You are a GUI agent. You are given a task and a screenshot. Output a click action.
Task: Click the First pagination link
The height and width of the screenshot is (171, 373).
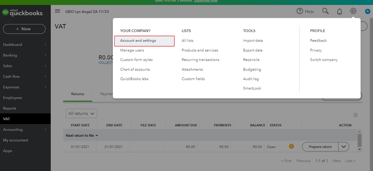click(x=286, y=161)
